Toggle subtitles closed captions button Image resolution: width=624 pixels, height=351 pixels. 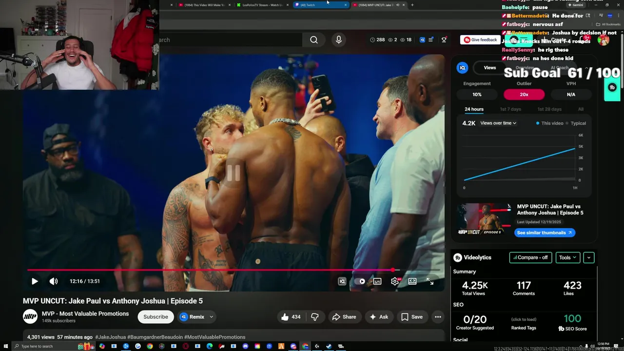click(x=377, y=281)
